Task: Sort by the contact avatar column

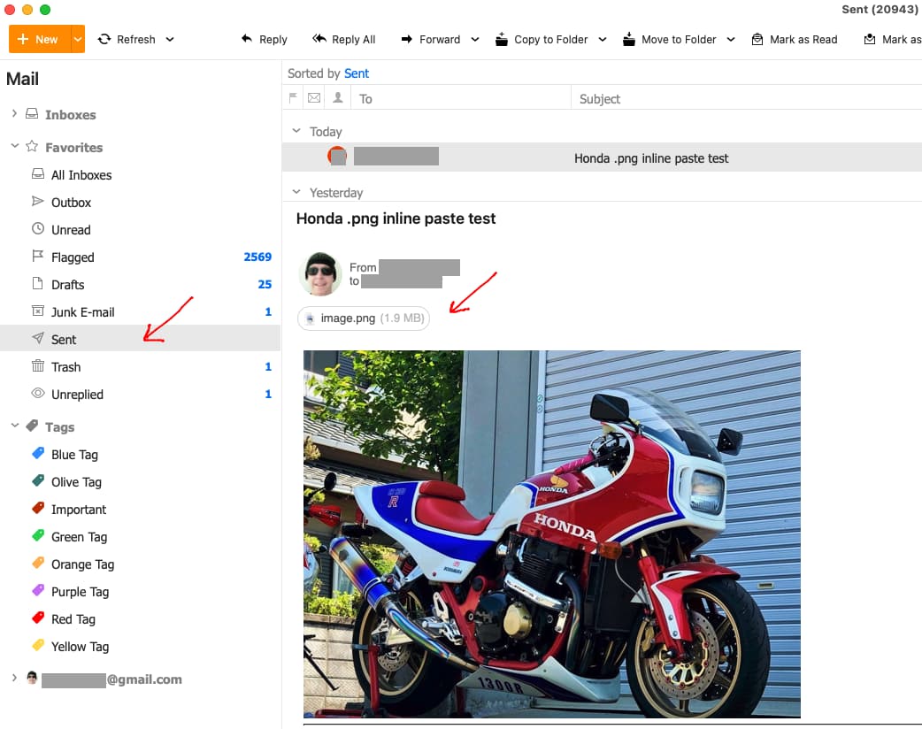Action: 338,97
